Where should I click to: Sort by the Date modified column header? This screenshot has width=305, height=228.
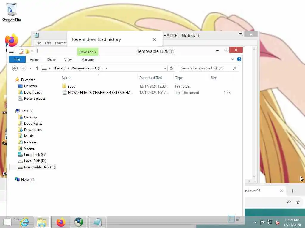[150, 78]
